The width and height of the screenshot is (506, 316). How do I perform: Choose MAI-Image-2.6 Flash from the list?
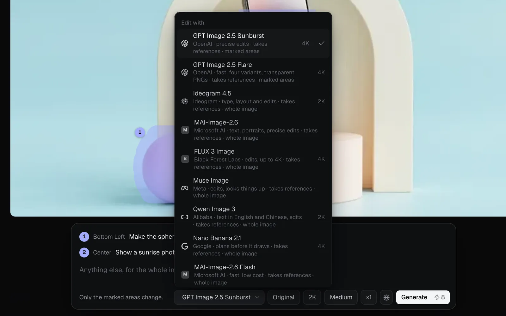tap(253, 275)
